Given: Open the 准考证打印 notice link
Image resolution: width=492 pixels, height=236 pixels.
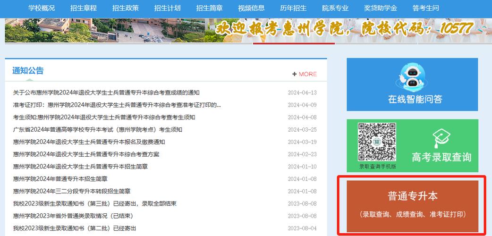Looking at the screenshot, I should tap(117, 105).
